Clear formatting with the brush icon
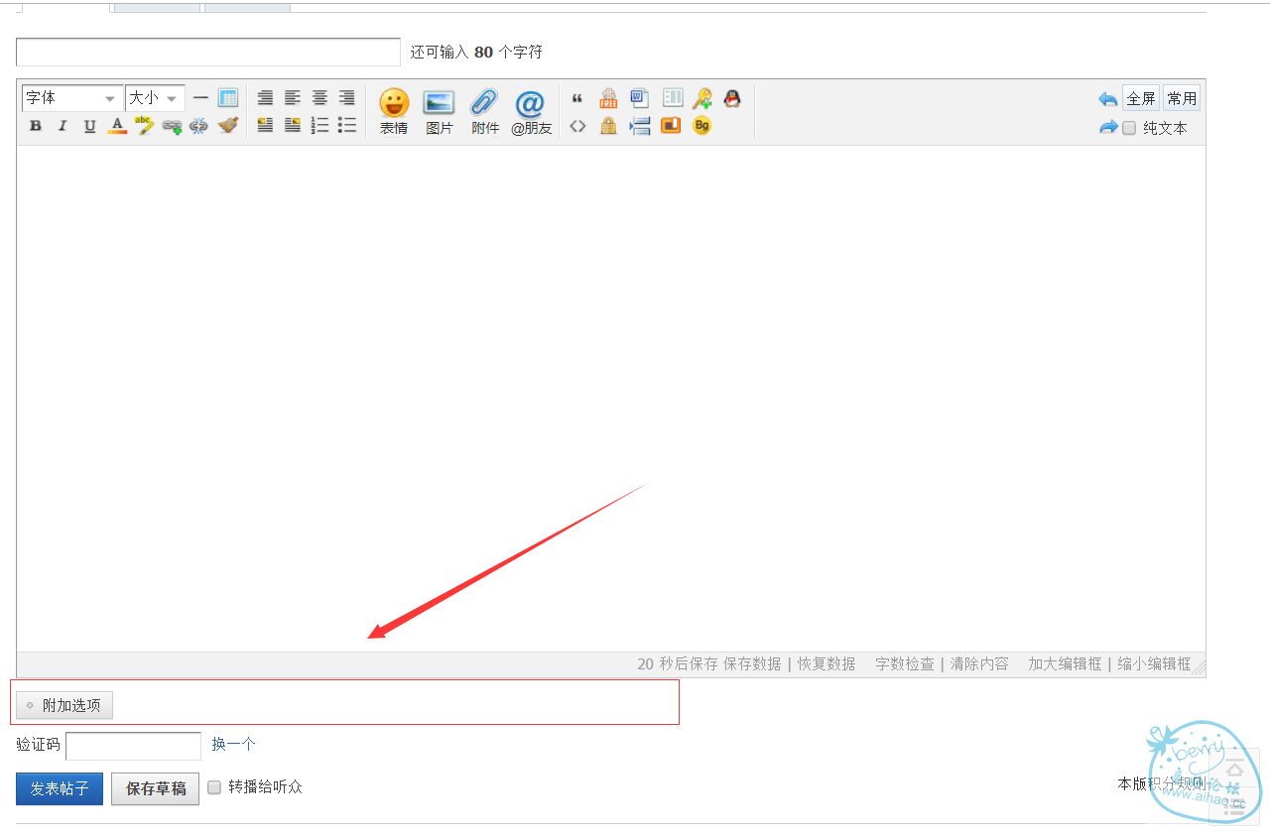The image size is (1270, 835). point(228,126)
